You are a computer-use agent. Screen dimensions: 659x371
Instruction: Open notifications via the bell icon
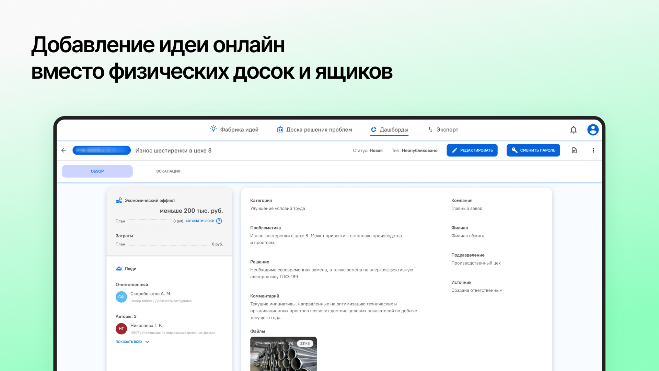click(x=574, y=130)
